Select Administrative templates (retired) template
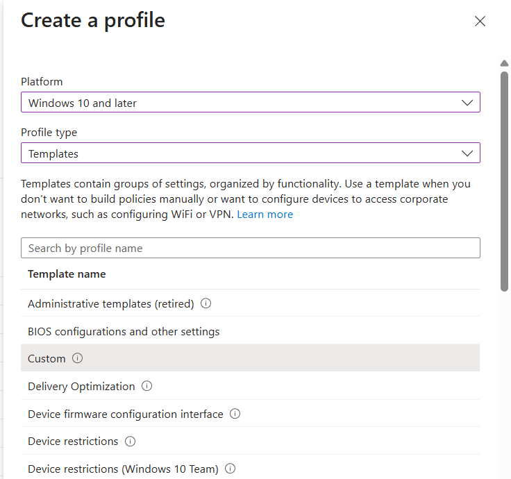The width and height of the screenshot is (511, 479). pyautogui.click(x=110, y=303)
